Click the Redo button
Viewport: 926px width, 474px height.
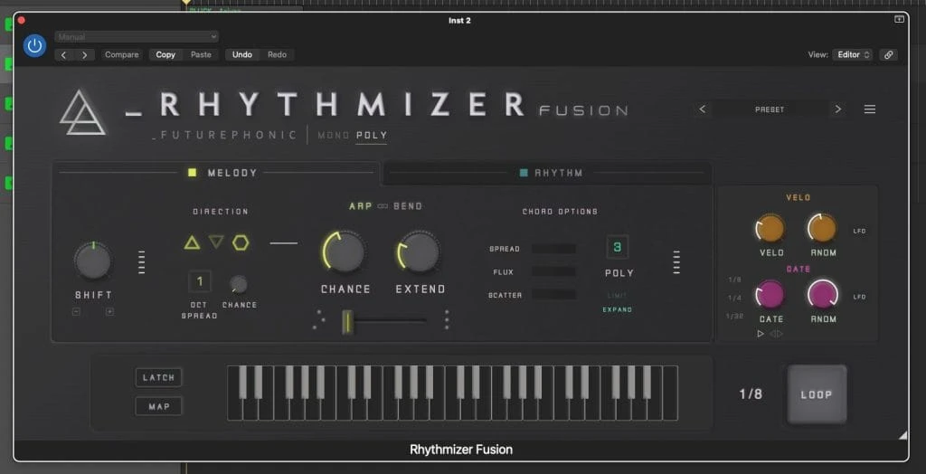pos(277,54)
